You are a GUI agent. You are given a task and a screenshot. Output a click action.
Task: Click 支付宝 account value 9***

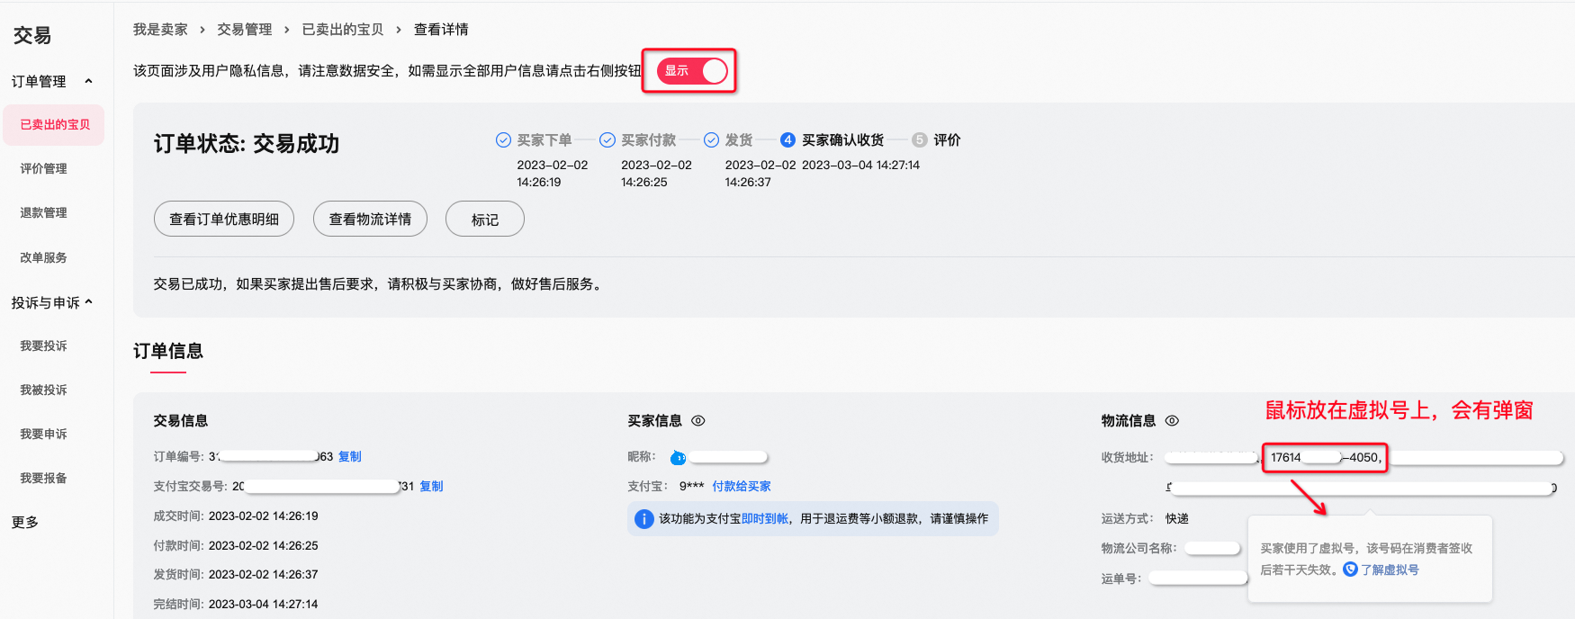pos(691,486)
